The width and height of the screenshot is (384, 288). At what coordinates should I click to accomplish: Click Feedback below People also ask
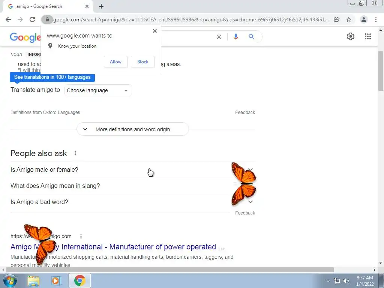(x=245, y=213)
